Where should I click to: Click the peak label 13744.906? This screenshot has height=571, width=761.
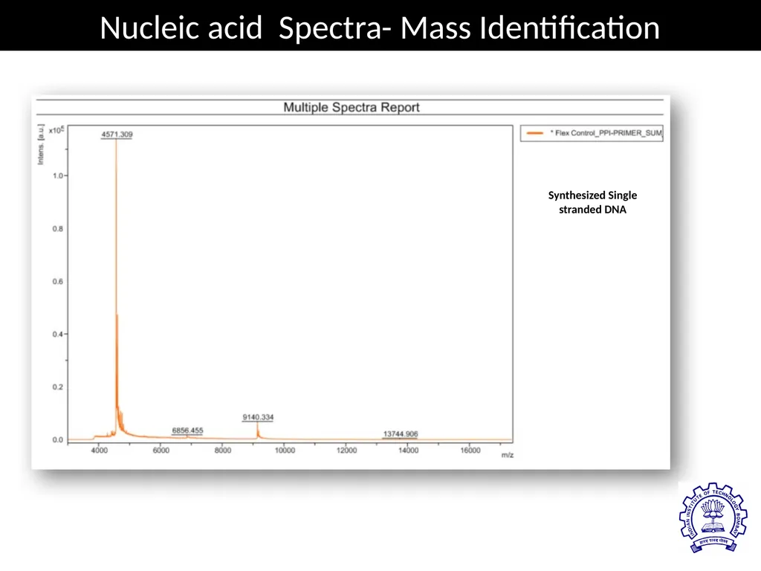(401, 434)
